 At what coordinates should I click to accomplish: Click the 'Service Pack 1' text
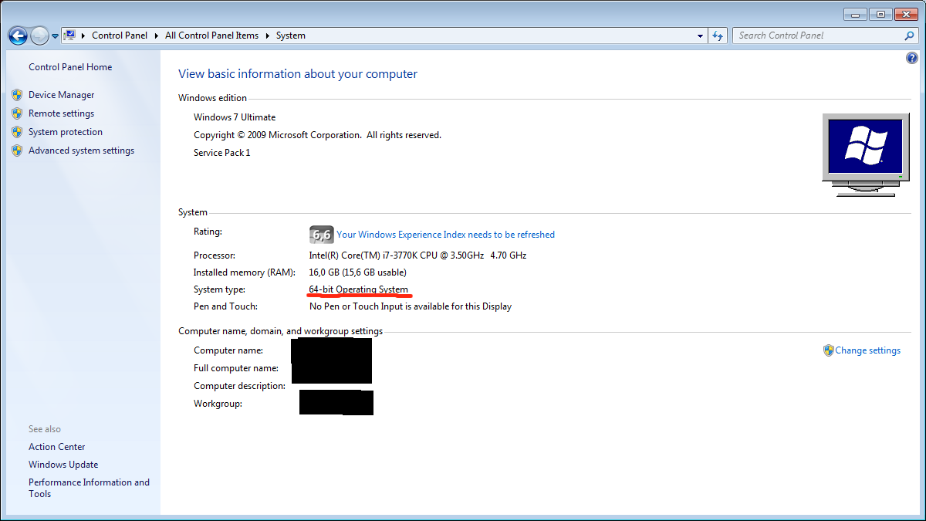click(222, 153)
